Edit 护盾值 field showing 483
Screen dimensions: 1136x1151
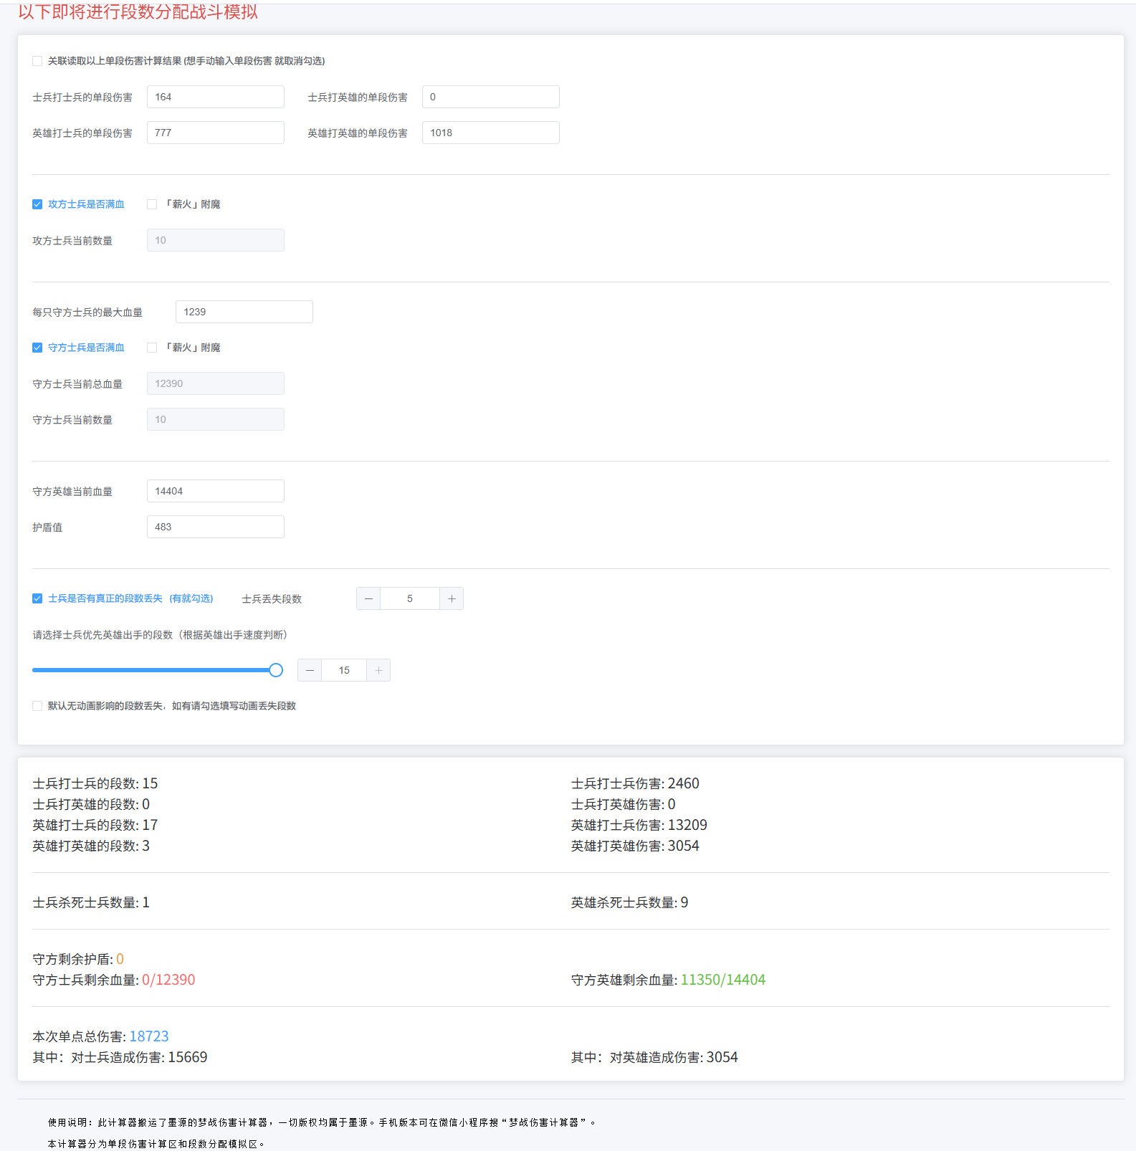tap(216, 527)
